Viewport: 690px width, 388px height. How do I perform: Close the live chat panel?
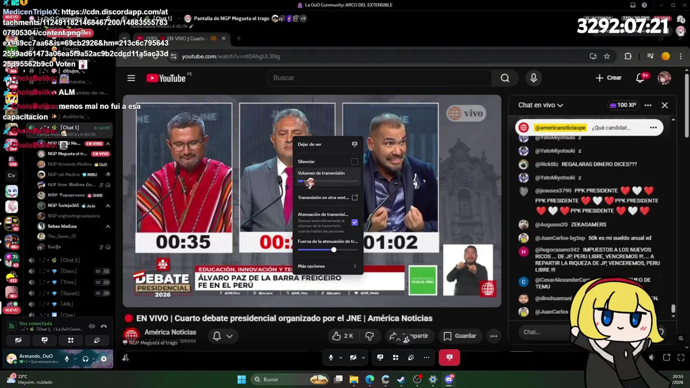click(665, 105)
